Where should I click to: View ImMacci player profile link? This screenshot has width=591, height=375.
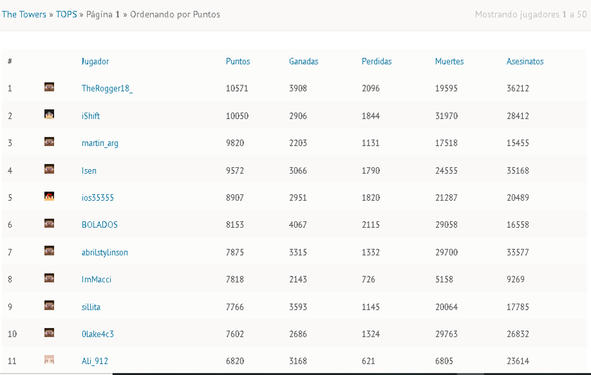point(96,280)
